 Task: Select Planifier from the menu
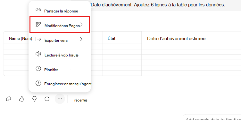tap(60, 69)
